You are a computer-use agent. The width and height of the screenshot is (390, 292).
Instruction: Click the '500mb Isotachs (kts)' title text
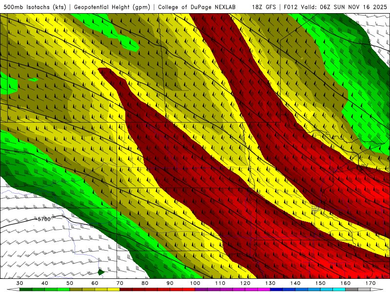(x=35, y=7)
